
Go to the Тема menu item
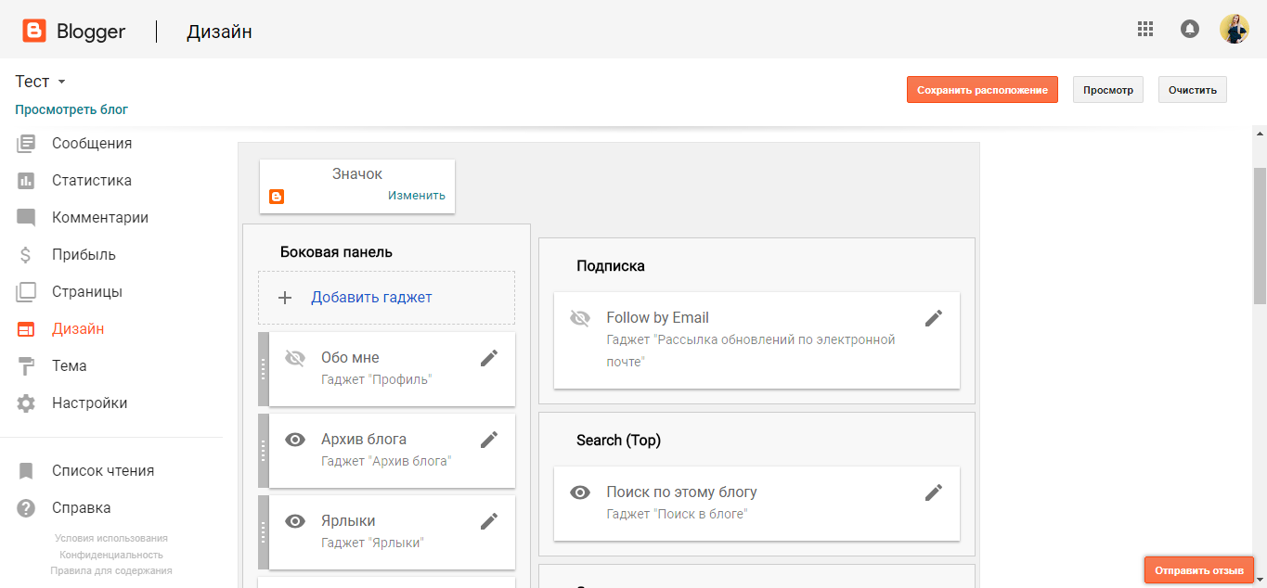click(69, 366)
